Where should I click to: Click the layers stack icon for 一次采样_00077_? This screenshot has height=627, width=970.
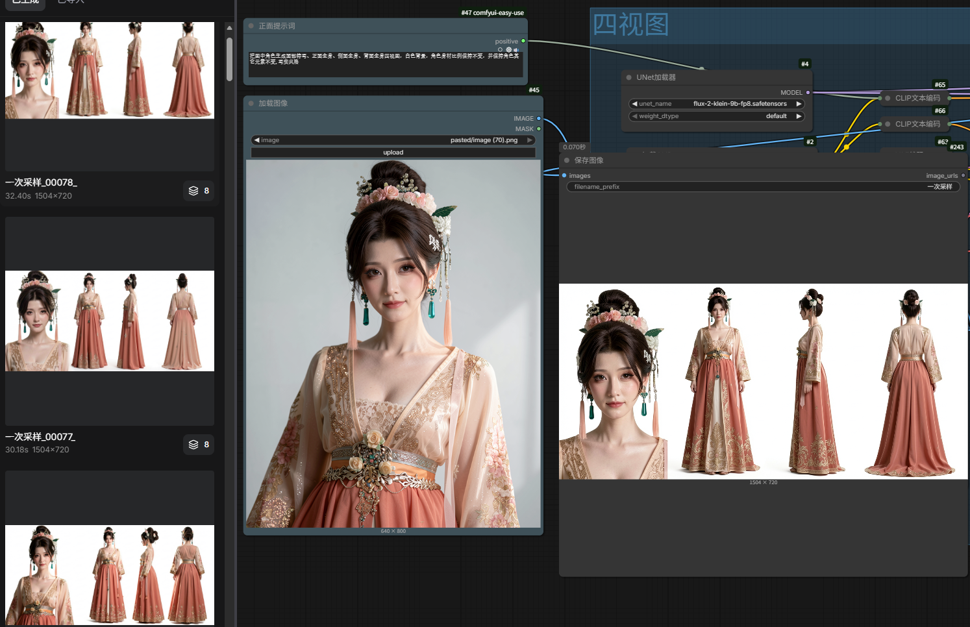click(x=193, y=445)
